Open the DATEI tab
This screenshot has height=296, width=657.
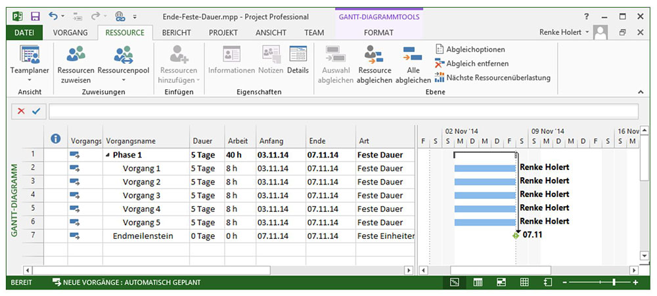coord(24,32)
